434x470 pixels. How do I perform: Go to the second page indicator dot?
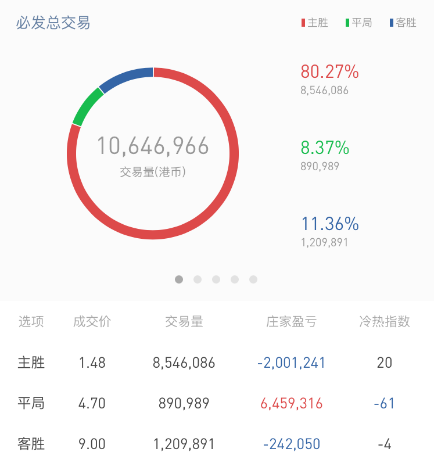198,279
